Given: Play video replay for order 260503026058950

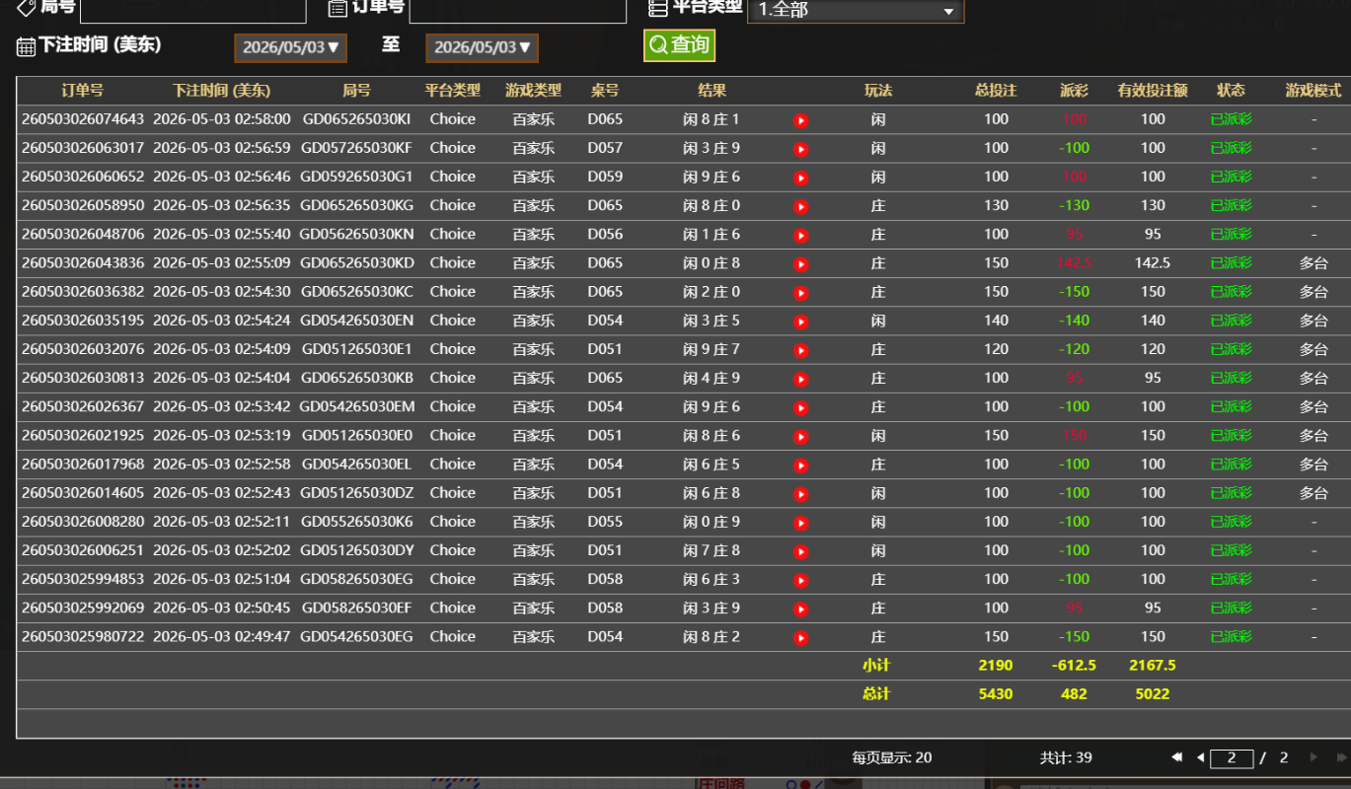Looking at the screenshot, I should point(800,206).
